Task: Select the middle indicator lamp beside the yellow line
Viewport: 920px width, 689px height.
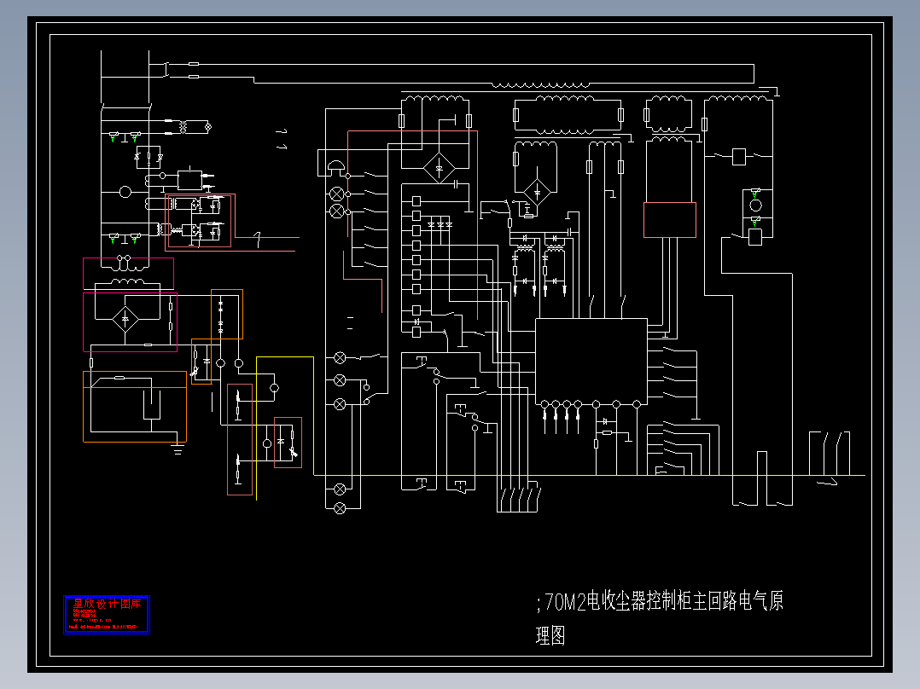Action: coord(340,380)
